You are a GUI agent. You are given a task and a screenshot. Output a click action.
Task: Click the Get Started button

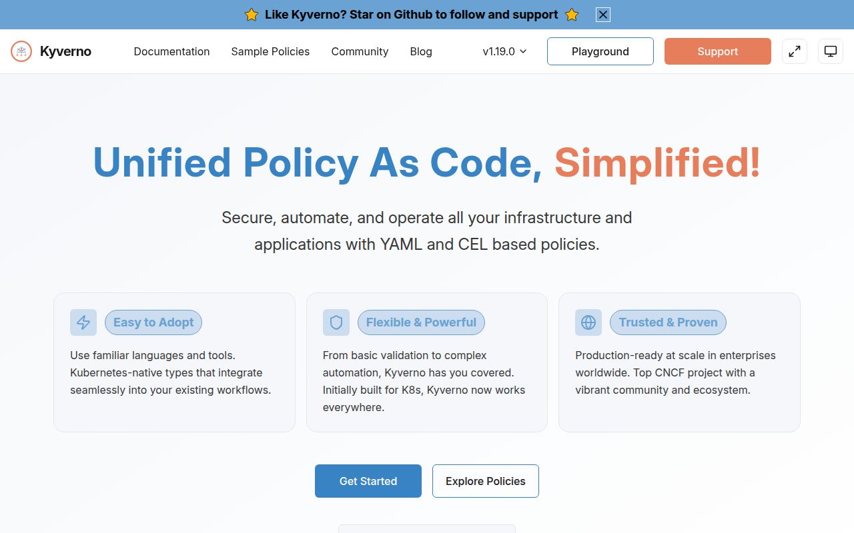pyautogui.click(x=368, y=481)
